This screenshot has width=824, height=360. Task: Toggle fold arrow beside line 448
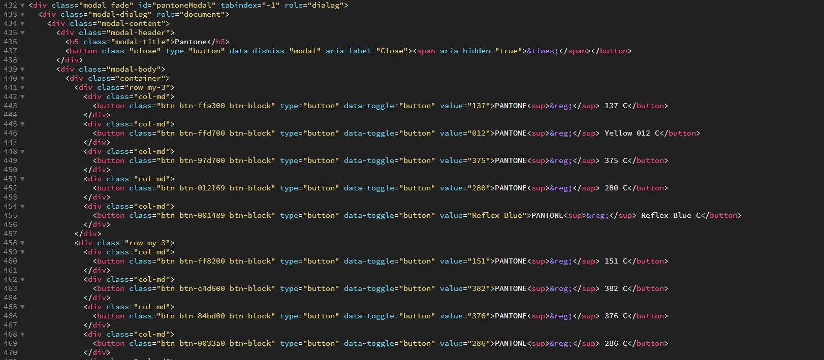click(x=22, y=151)
